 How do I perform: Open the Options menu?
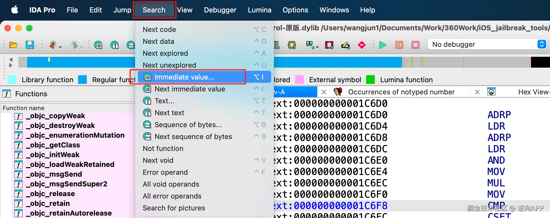[x=295, y=10]
